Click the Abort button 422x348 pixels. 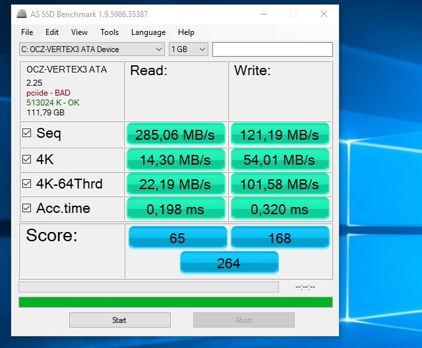(x=244, y=320)
